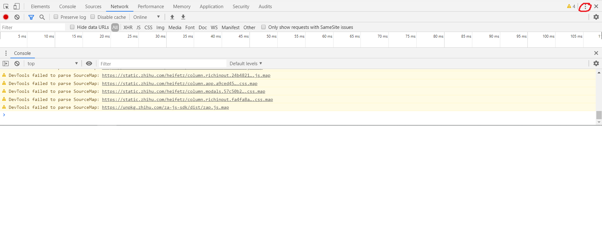The height and width of the screenshot is (243, 602).
Task: Open the network search magnifier
Action: pos(42,17)
